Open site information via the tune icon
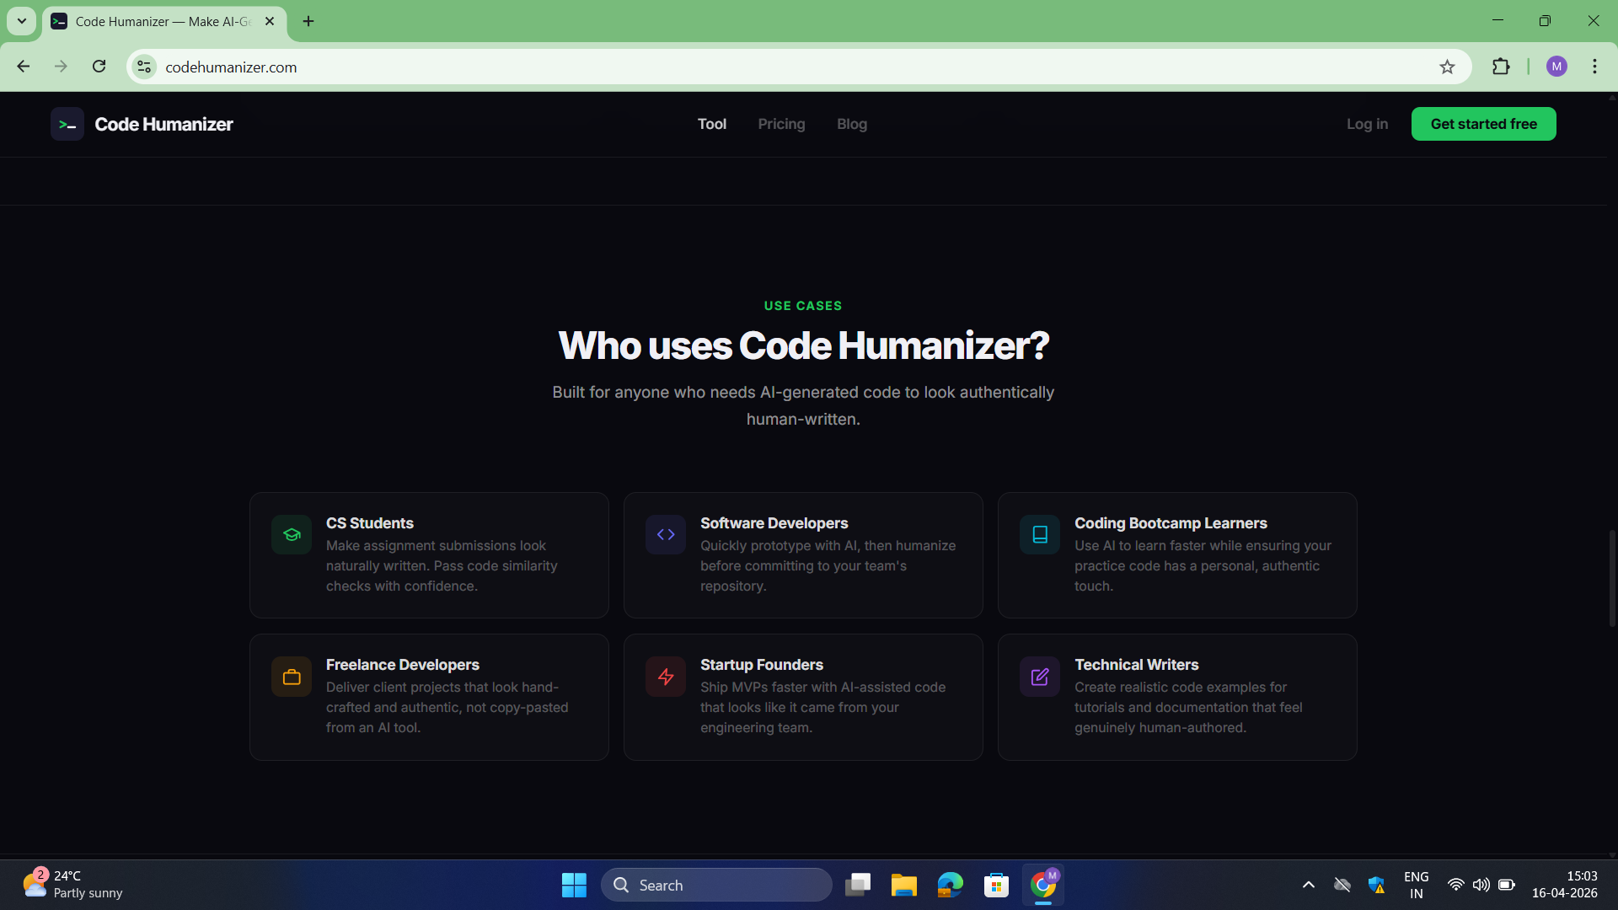The height and width of the screenshot is (910, 1618). click(143, 67)
